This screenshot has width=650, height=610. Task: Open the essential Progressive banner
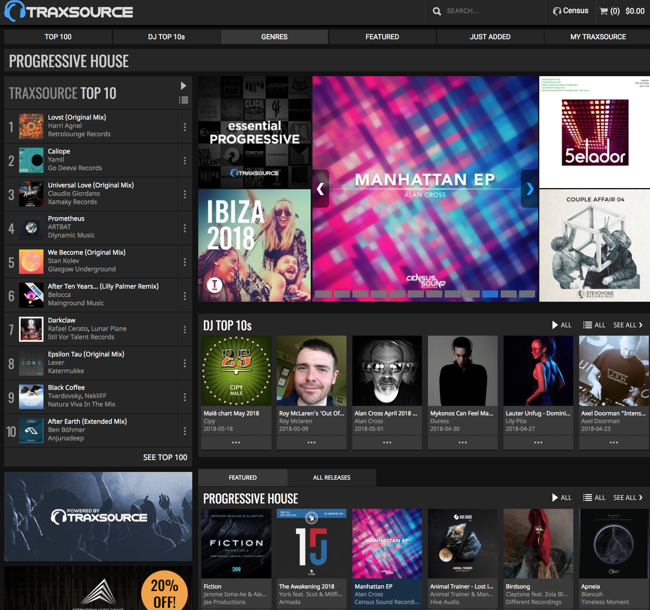click(x=254, y=132)
